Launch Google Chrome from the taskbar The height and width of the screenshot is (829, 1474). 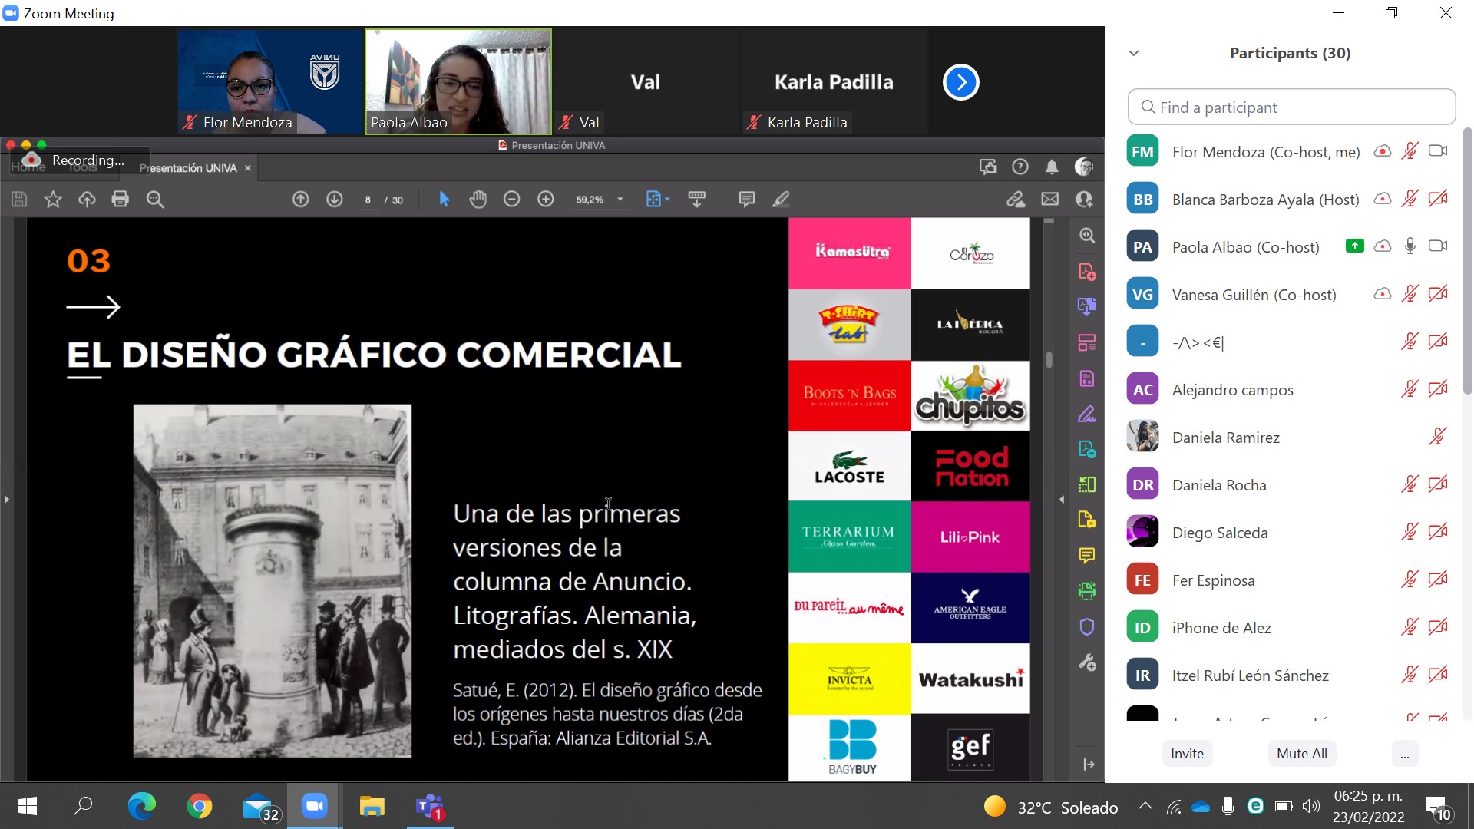click(200, 806)
